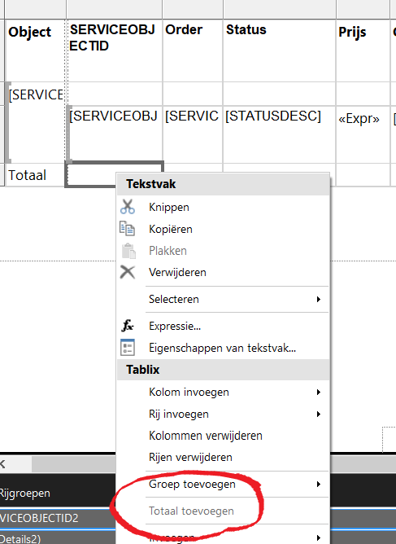This screenshot has width=396, height=544.
Task: Click the fx icon beside Expressie
Action: (128, 326)
